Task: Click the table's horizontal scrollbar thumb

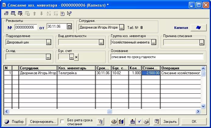Action: point(109,111)
